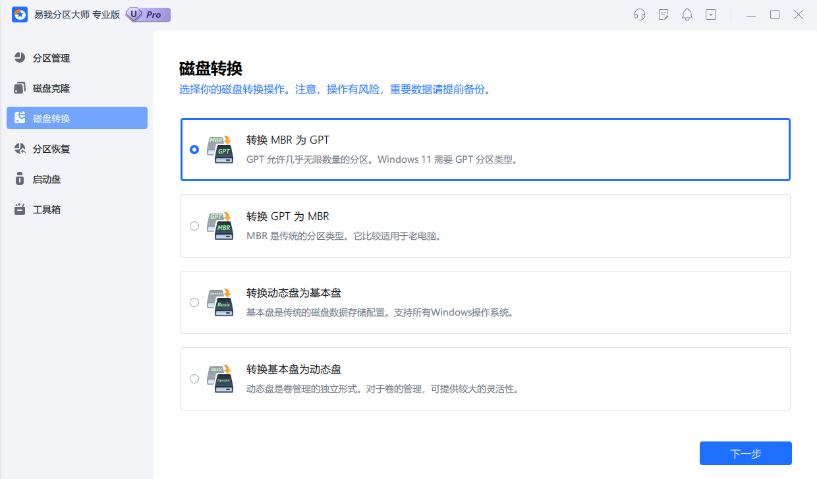Select 转换动态盘为基本盘 option
This screenshot has width=817, height=479.
point(194,302)
